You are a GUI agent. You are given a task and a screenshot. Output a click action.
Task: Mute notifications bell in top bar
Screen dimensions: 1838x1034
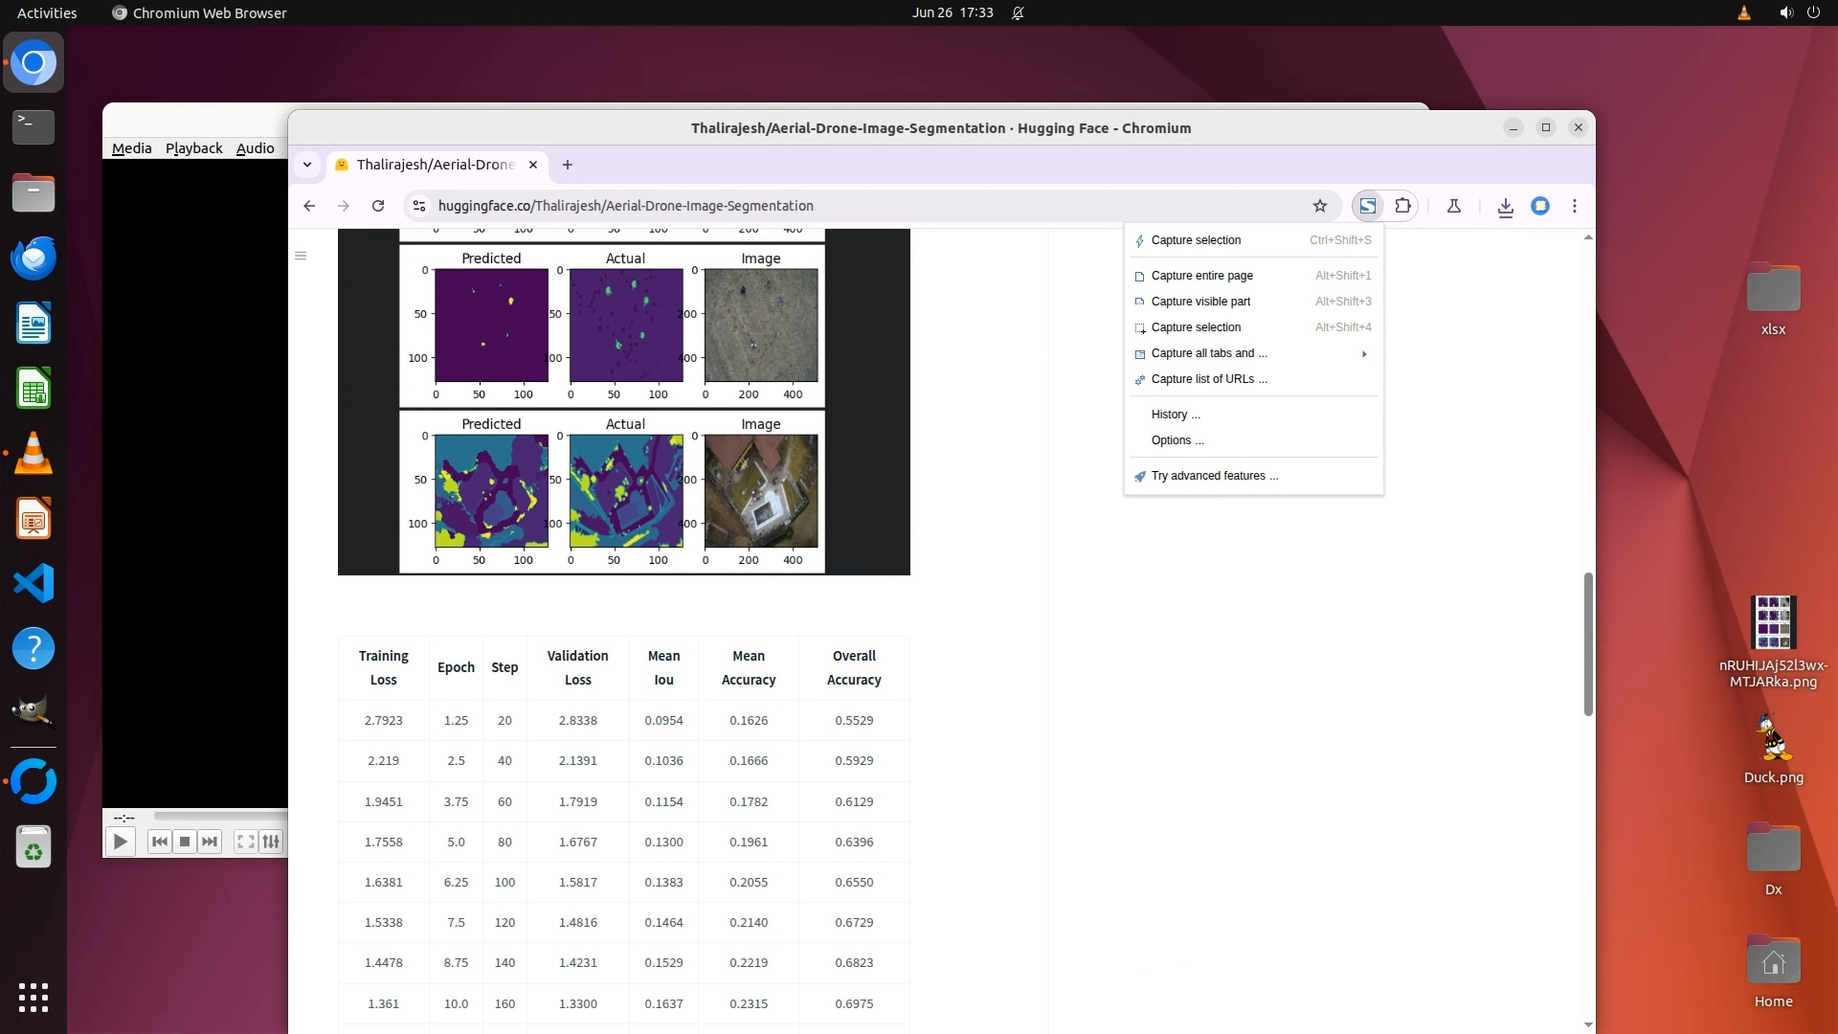point(1018,12)
